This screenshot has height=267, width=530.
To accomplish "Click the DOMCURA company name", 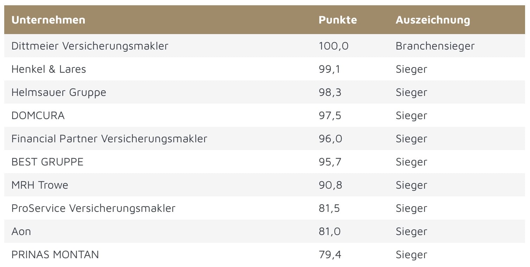I will (x=38, y=116).
